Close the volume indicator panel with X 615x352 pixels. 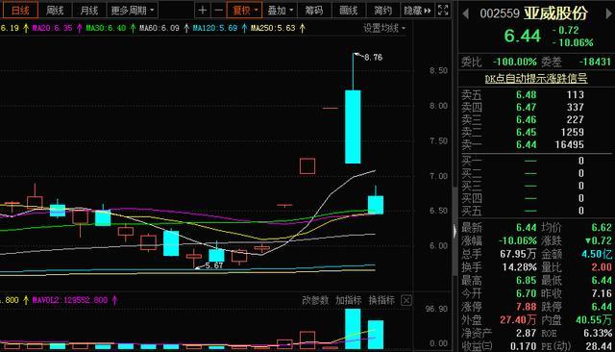click(406, 301)
